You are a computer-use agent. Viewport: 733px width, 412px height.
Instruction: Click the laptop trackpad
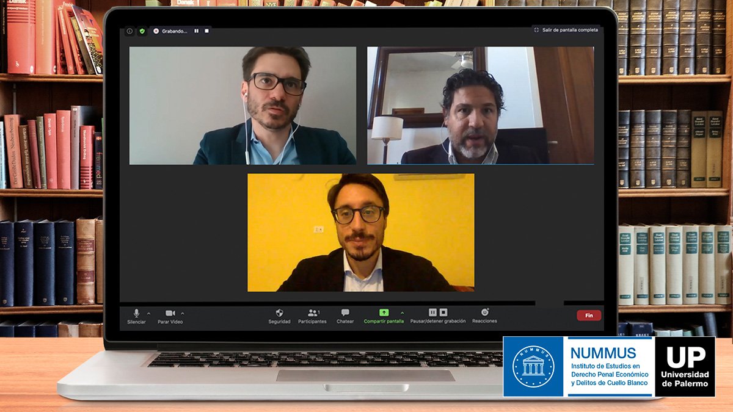(365, 375)
